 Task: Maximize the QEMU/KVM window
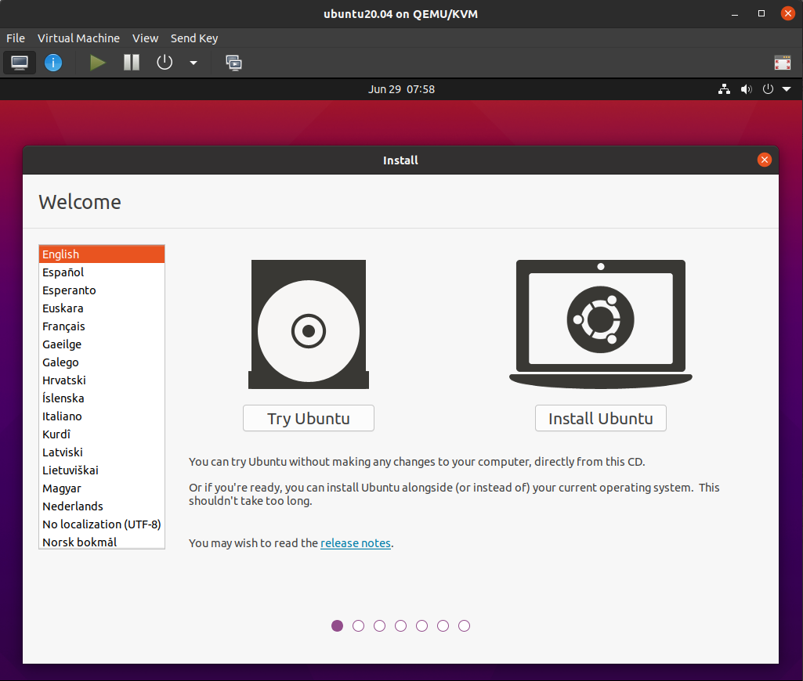(761, 14)
